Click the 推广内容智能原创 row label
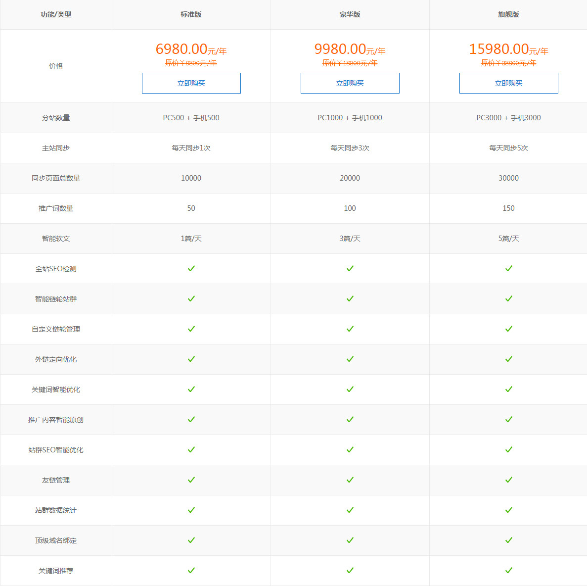 (56, 420)
